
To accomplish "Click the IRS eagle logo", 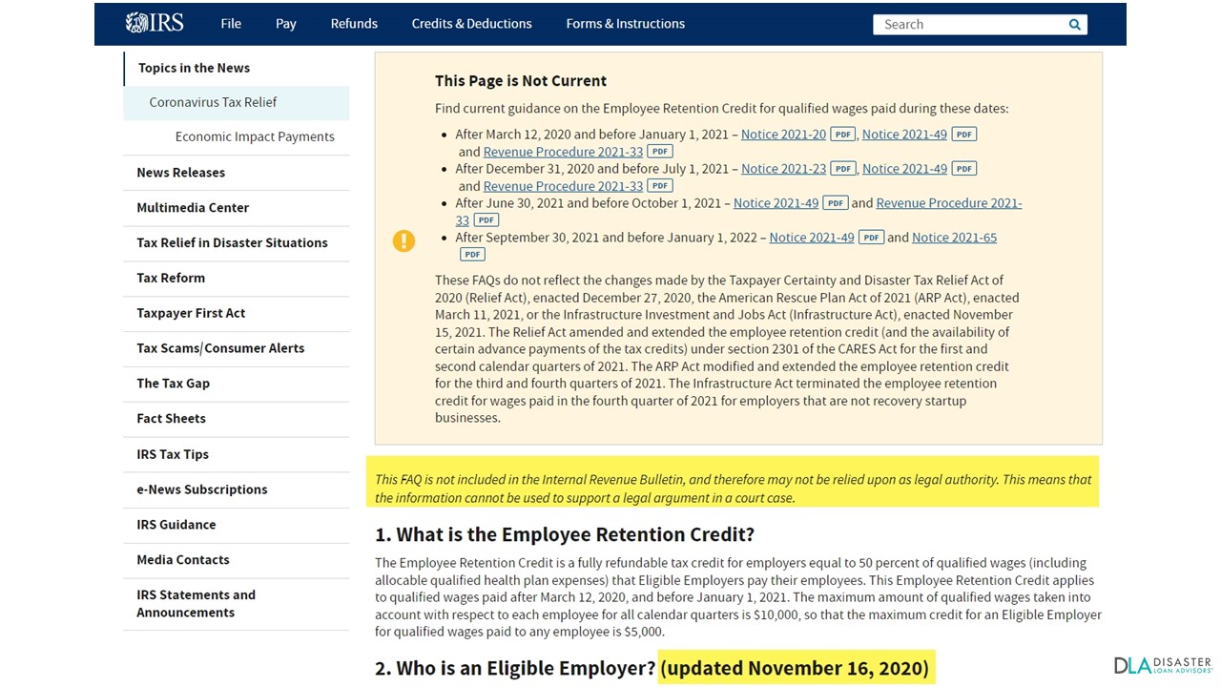I will (154, 22).
